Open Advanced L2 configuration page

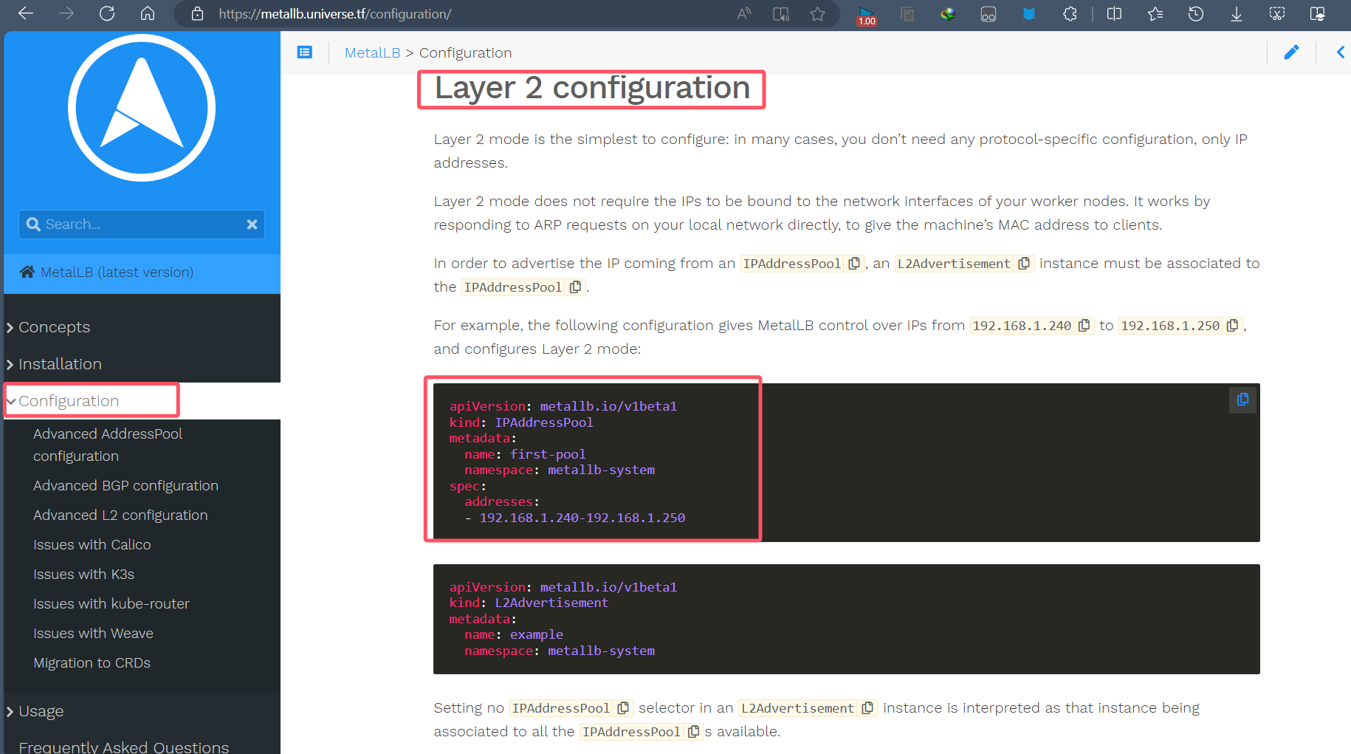[x=120, y=515]
